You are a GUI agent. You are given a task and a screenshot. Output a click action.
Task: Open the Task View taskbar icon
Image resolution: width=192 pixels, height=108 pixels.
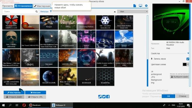(x=17, y=105)
